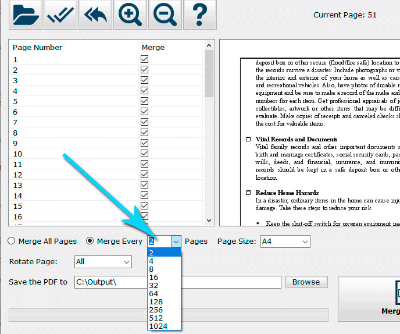Open help with the question mark icon
This screenshot has height=334, width=400.
coord(200,15)
